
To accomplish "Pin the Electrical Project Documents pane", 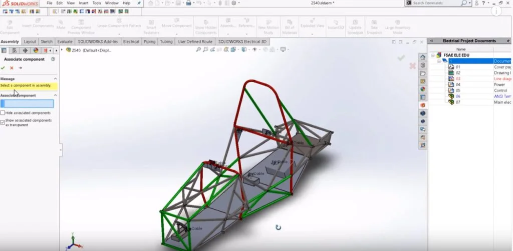I will point(508,41).
